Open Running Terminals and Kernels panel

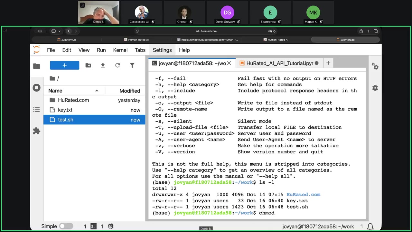click(37, 88)
